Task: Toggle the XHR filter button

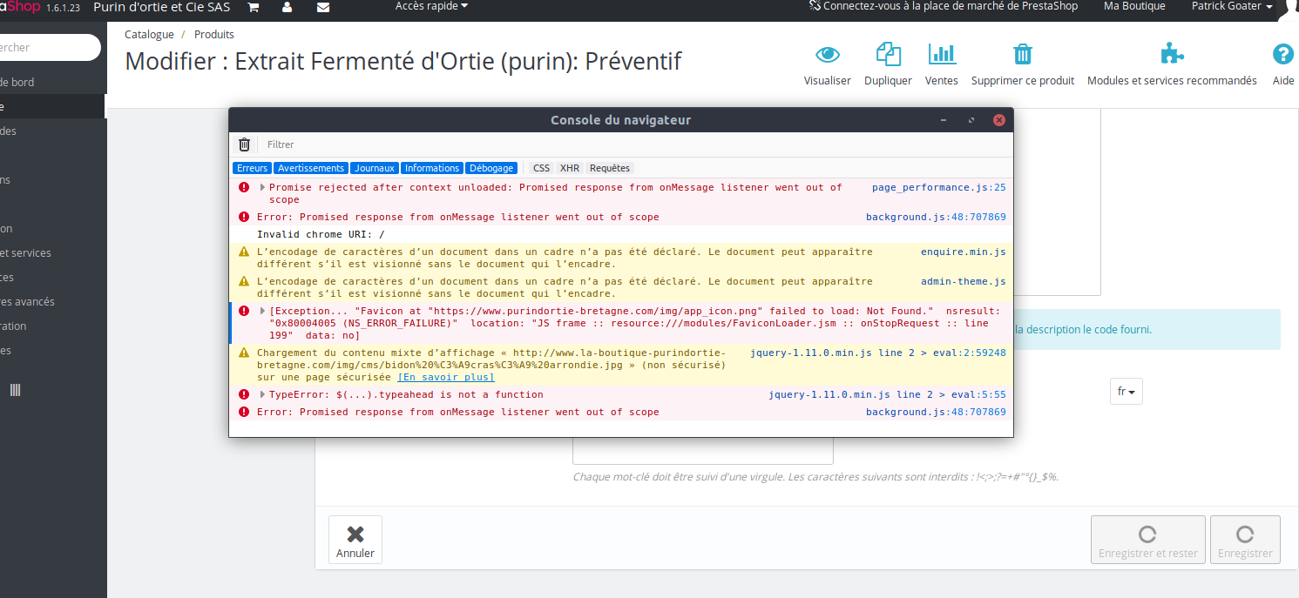Action: [570, 168]
